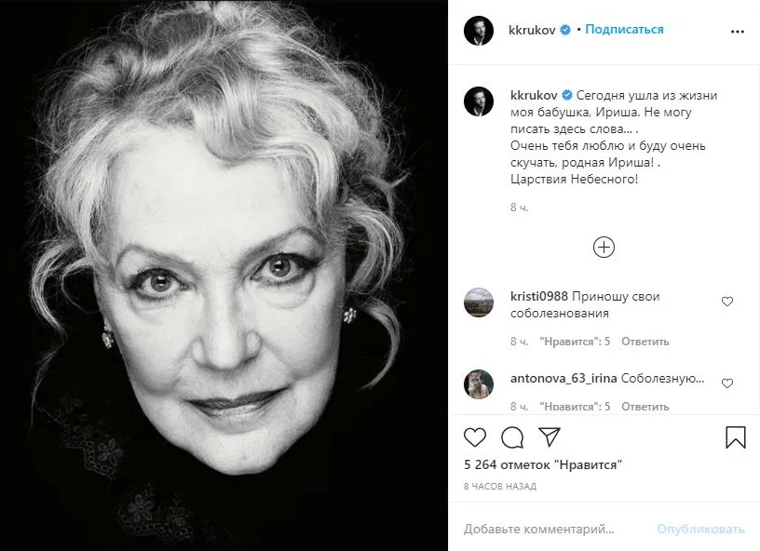Reply to antonova_63_irina via Ответить
Image resolution: width=760 pixels, height=551 pixels.
(645, 406)
